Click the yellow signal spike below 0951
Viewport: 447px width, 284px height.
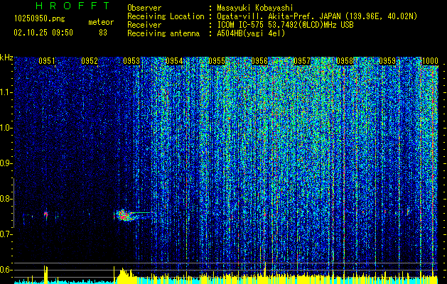45,274
